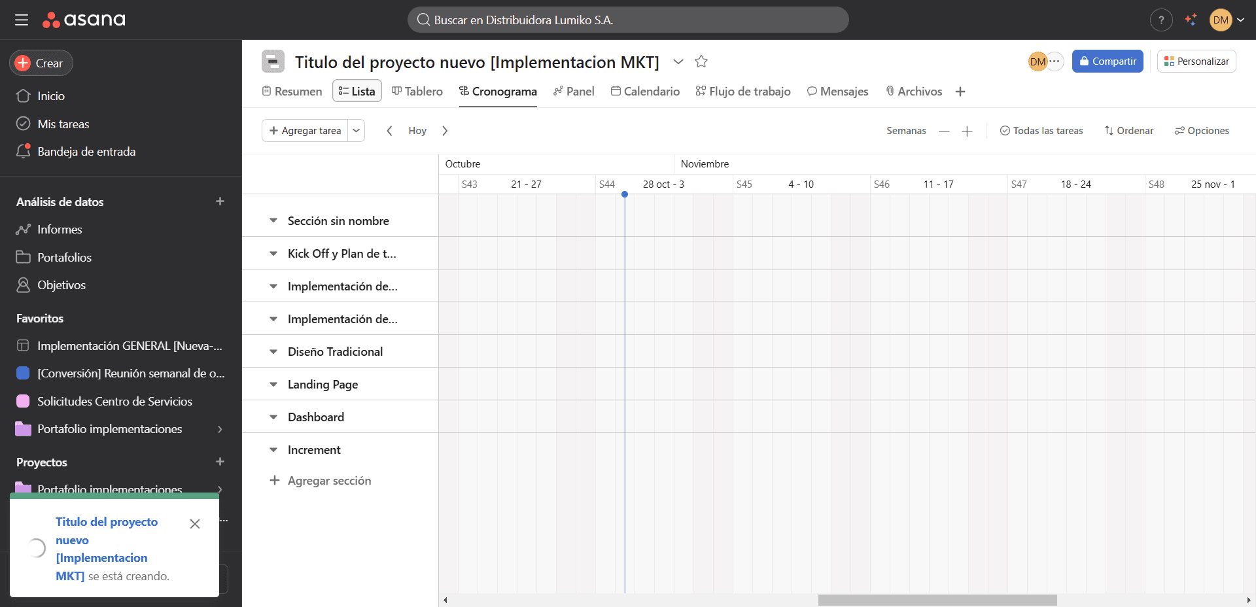Image resolution: width=1256 pixels, height=607 pixels.
Task: Switch to Panel tab
Action: [x=574, y=92]
